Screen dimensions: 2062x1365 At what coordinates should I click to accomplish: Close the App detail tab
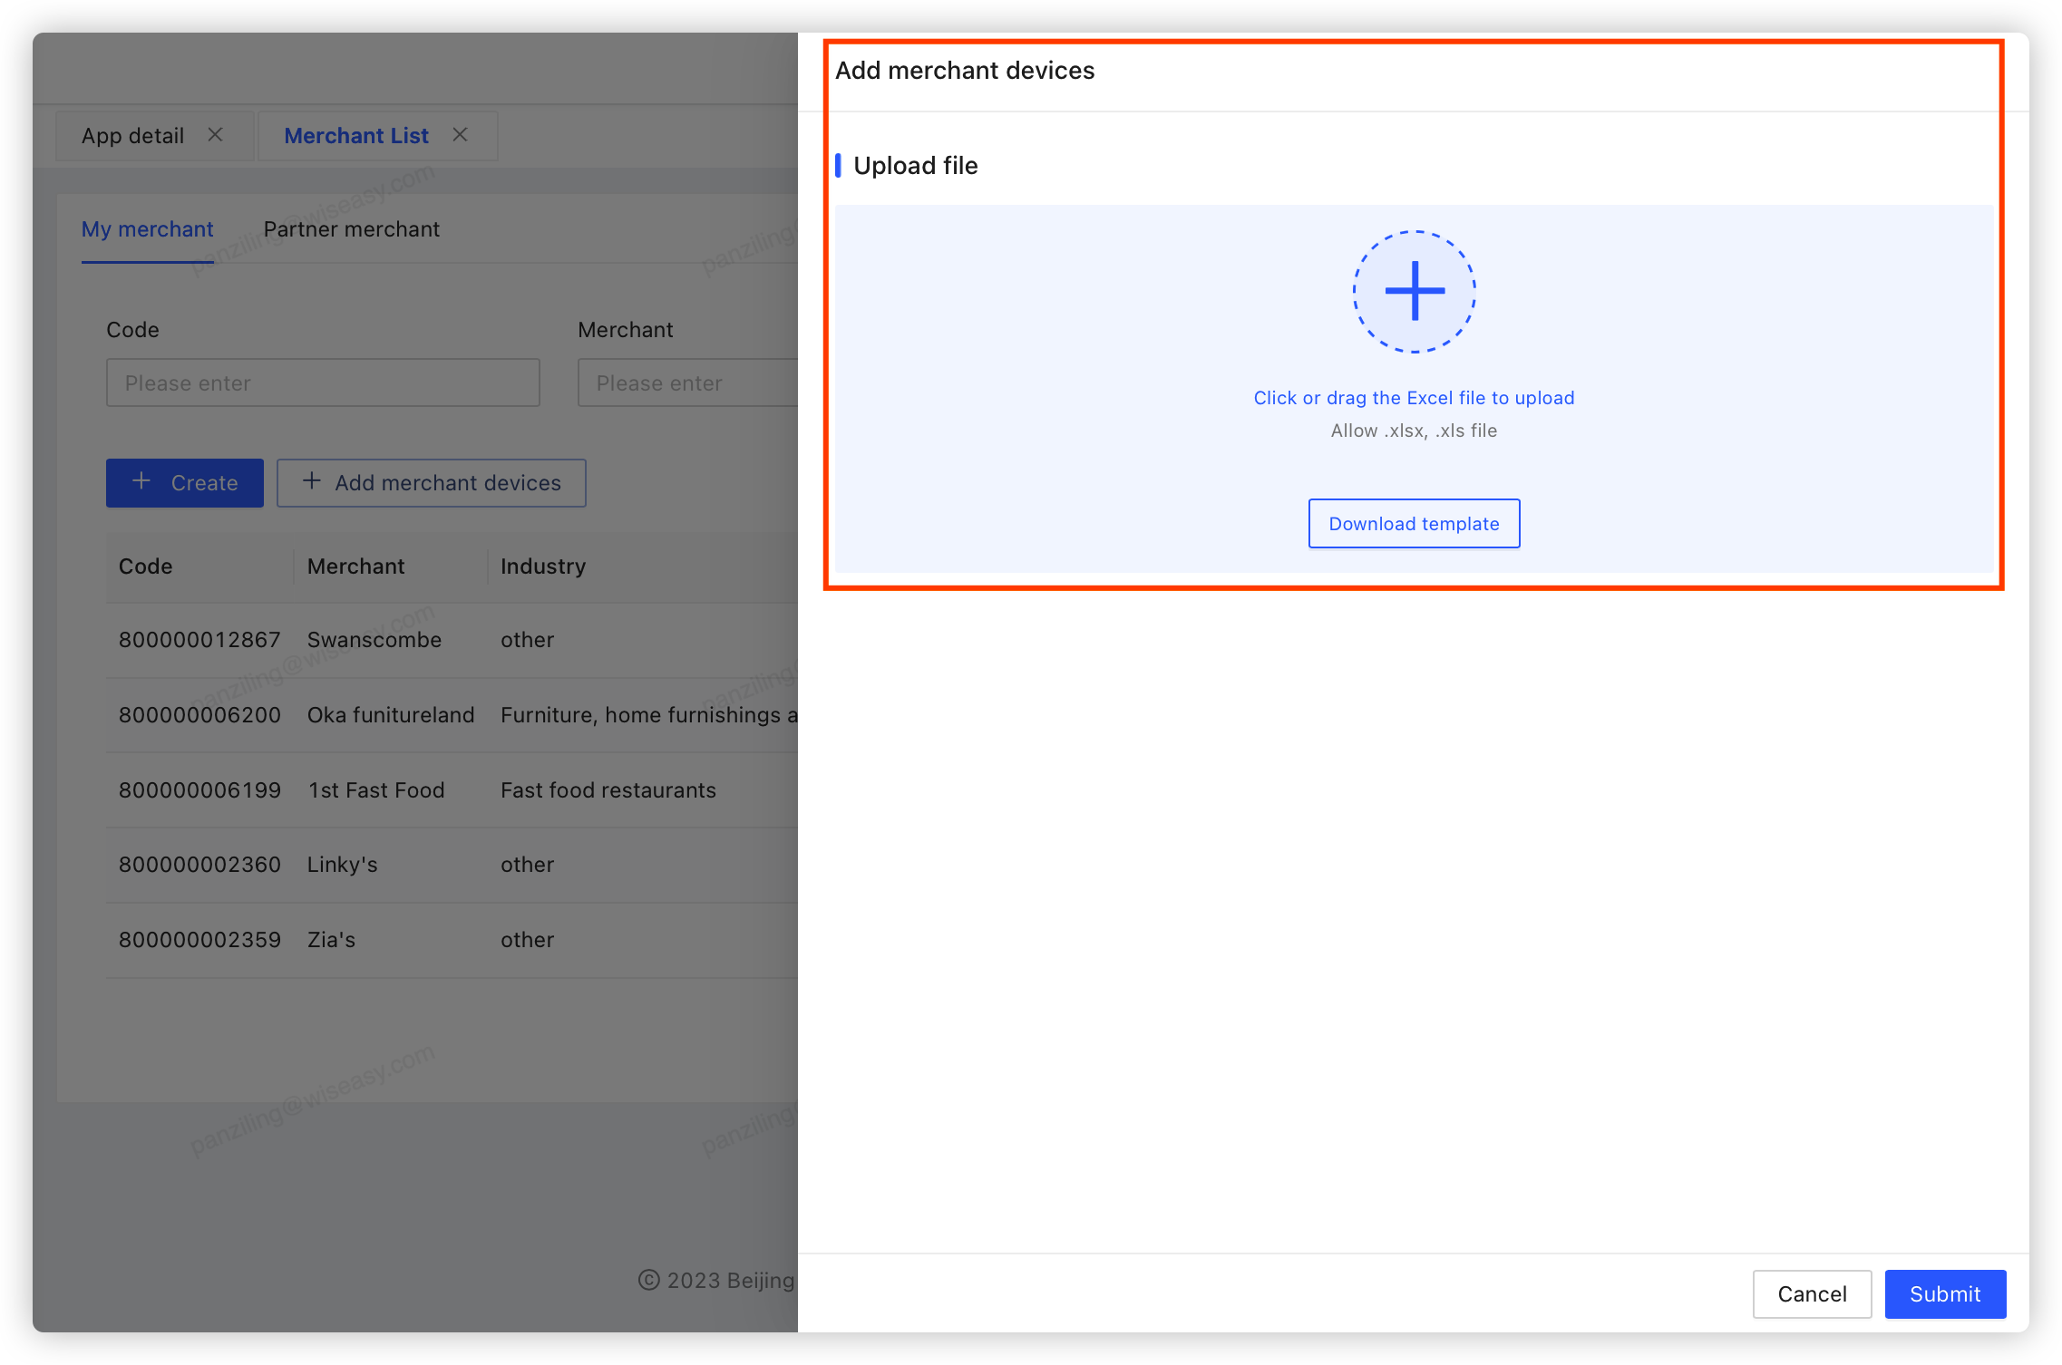(215, 135)
